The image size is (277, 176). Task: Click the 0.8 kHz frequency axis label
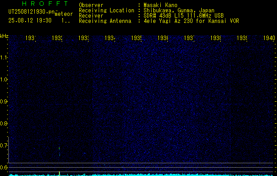[4, 123]
